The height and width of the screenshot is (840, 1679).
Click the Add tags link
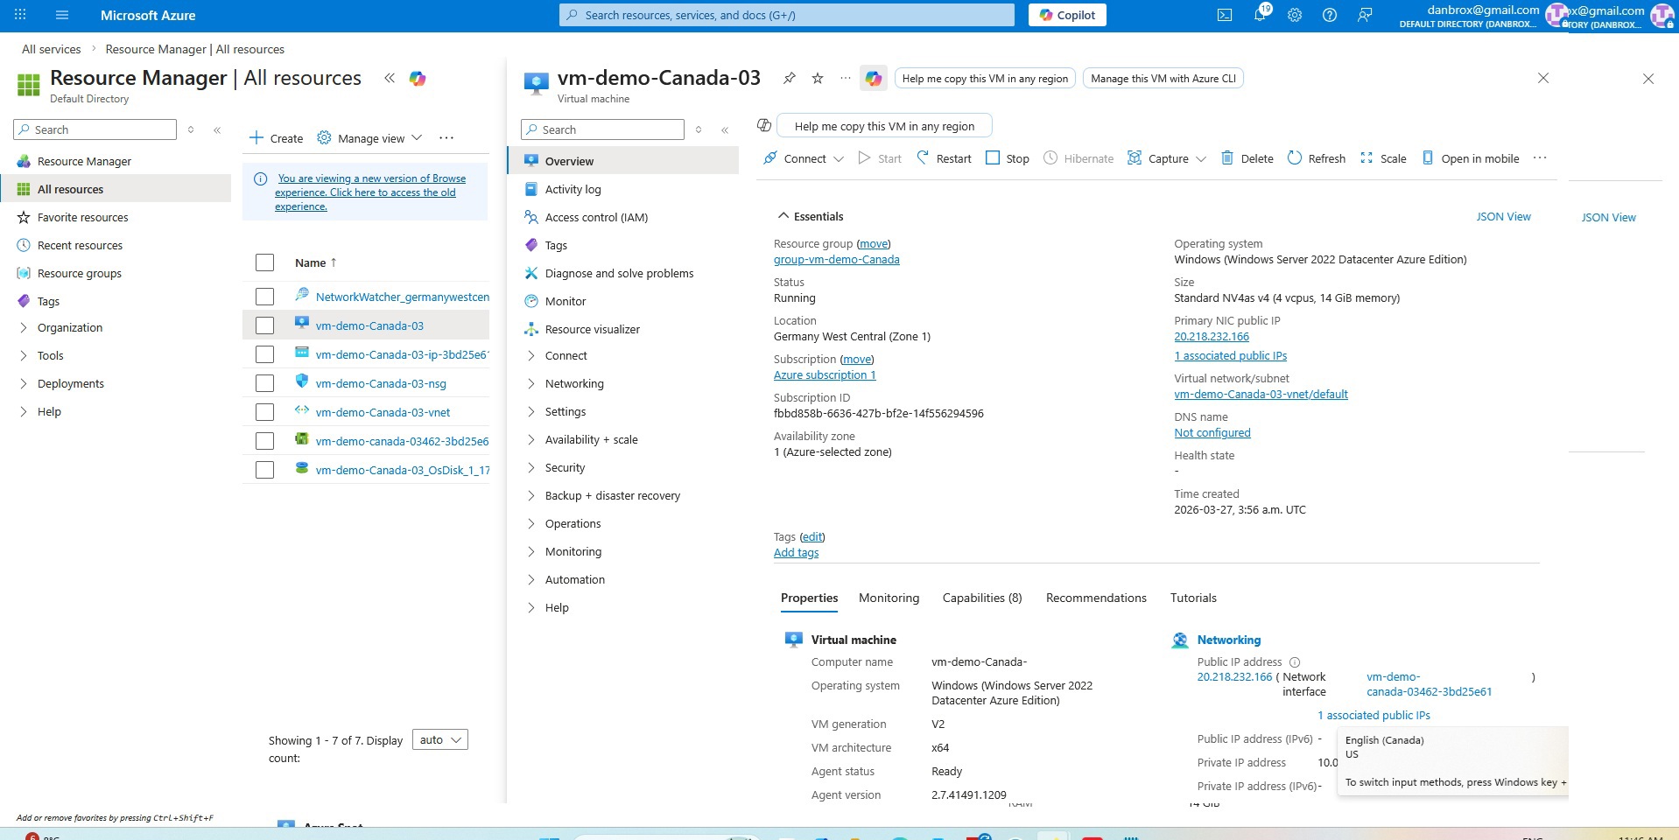(x=796, y=552)
